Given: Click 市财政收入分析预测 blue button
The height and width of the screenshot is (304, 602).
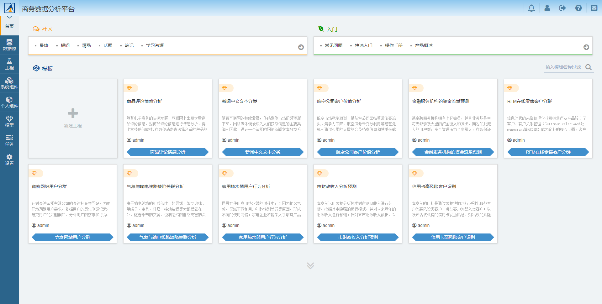Looking at the screenshot, I should [x=358, y=237].
